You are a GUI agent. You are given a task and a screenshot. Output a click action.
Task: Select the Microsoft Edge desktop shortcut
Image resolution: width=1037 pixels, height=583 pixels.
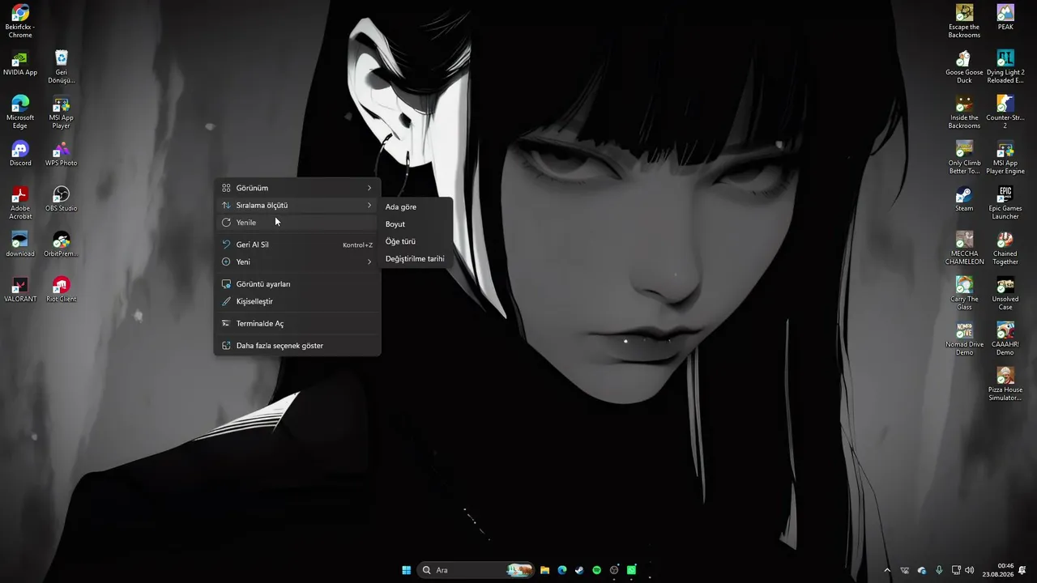20,112
